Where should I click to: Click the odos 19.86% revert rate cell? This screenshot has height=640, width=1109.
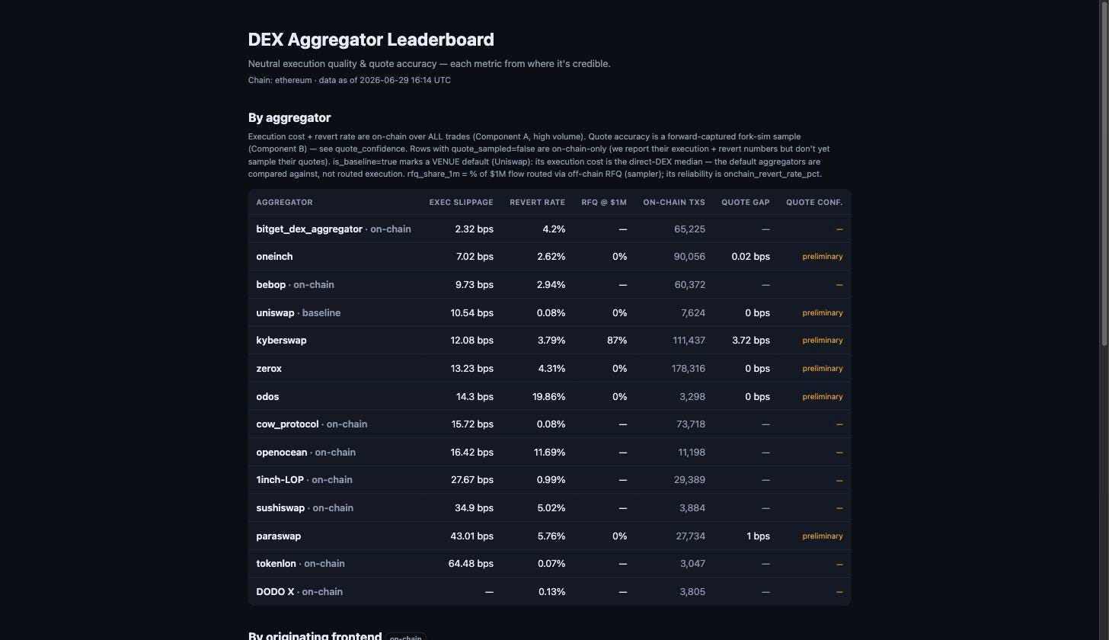tap(549, 397)
